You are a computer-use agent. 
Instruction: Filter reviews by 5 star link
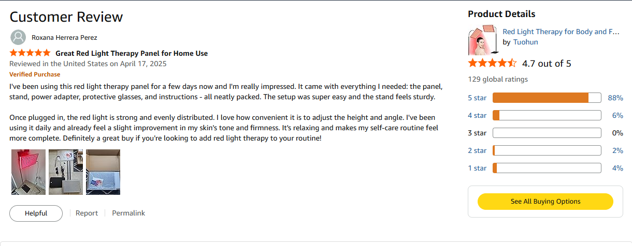477,98
